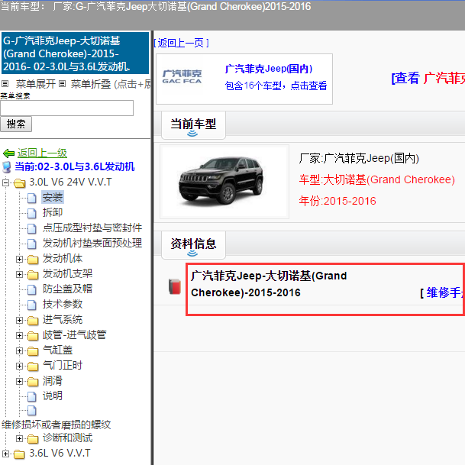Click the 车型:大切诺基(Grand Cherokee) text
This screenshot has width=465, height=465.
tap(377, 179)
